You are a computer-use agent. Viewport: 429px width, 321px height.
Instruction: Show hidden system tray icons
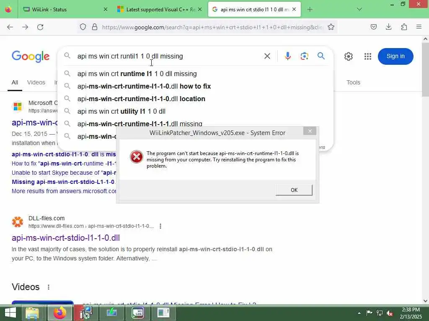(359, 313)
